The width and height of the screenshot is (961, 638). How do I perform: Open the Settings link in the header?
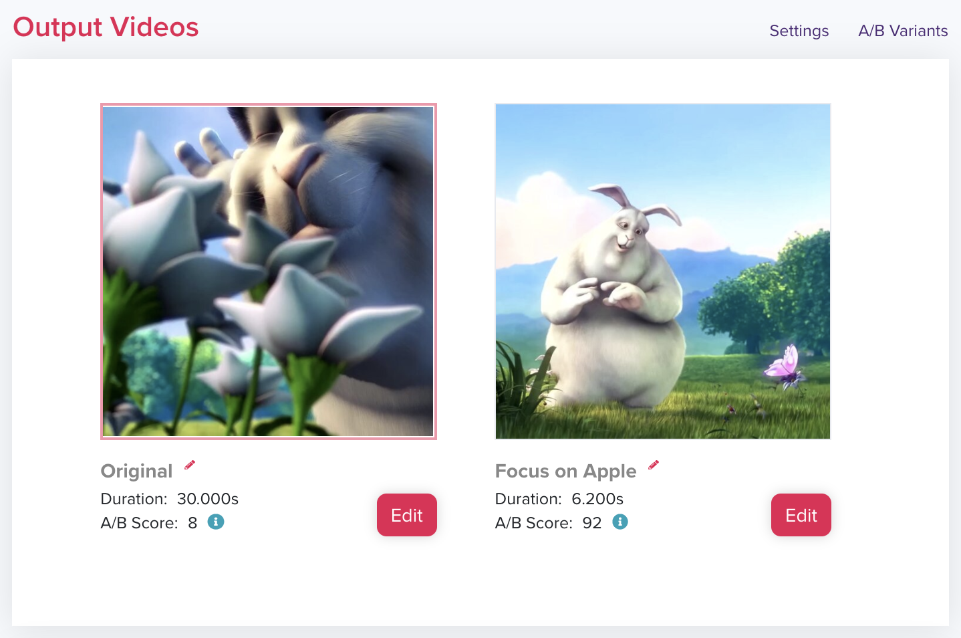[x=799, y=31]
